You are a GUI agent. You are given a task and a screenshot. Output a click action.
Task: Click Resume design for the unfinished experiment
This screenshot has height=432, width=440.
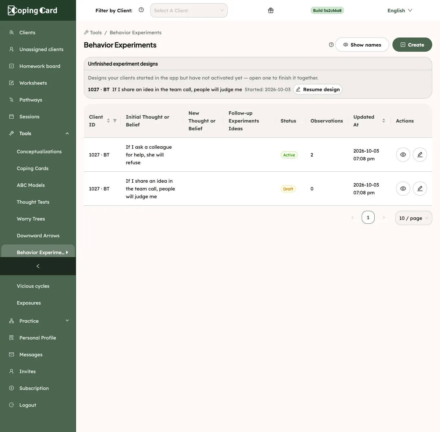(318, 89)
